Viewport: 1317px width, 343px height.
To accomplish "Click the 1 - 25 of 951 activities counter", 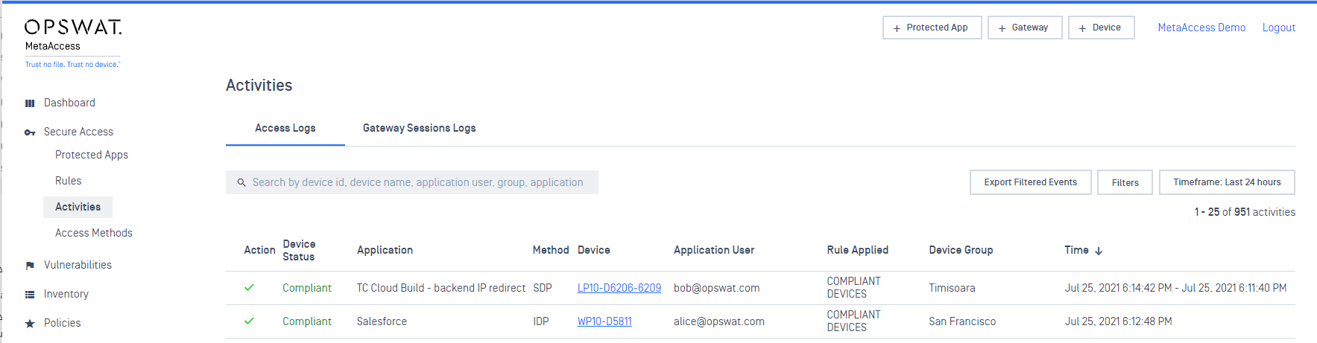I will 1245,212.
